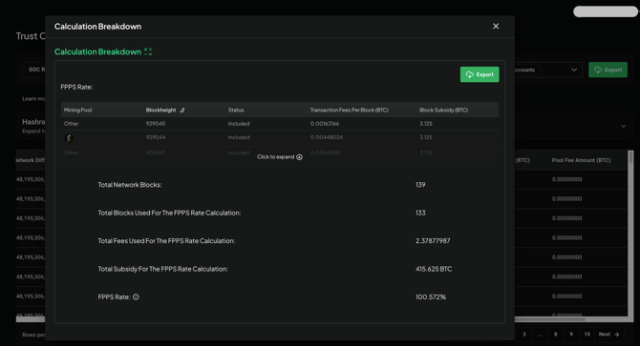The width and height of the screenshot is (640, 346).
Task: Click the Pool Fee Amount (BTC) column header
Action: click(581, 160)
